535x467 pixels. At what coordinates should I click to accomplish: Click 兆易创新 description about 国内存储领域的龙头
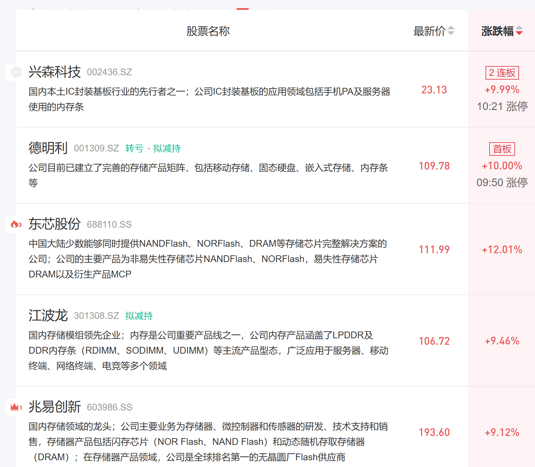pos(208,441)
